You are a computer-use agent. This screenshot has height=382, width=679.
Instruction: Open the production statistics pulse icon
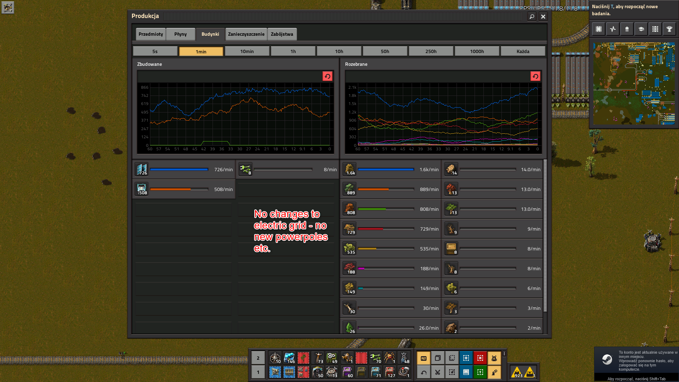tap(613, 29)
